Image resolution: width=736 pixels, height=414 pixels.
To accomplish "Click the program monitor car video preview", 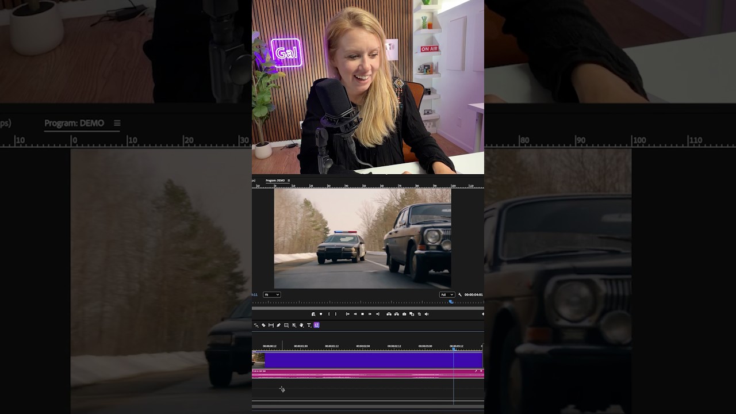I will tap(362, 238).
